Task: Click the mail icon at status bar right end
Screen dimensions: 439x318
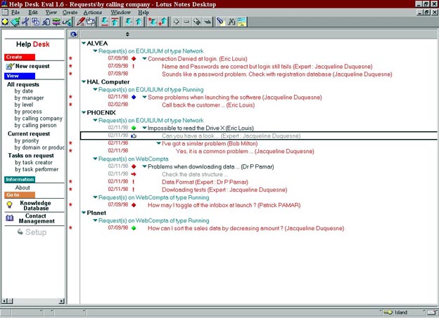Action: point(432,312)
